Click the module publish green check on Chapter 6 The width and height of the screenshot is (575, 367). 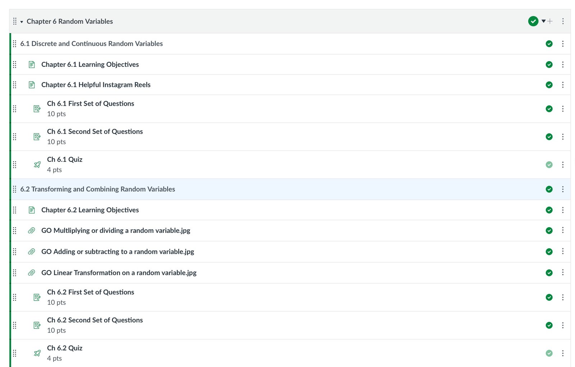(533, 22)
